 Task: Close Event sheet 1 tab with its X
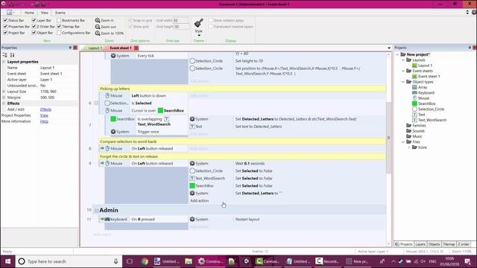point(136,48)
